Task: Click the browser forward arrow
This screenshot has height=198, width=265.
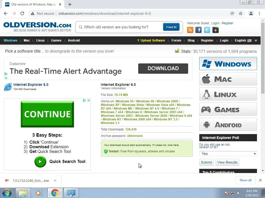Action: [x=14, y=13]
